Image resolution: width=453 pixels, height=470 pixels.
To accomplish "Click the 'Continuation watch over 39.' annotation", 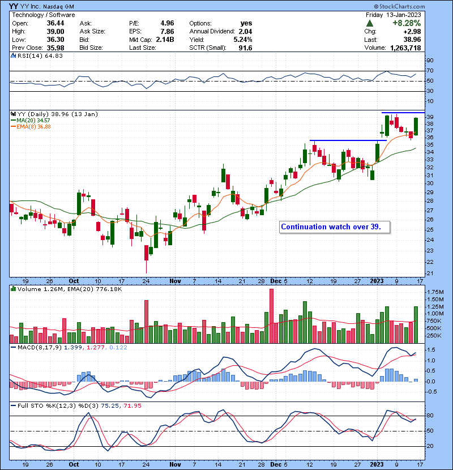I will tap(331, 227).
